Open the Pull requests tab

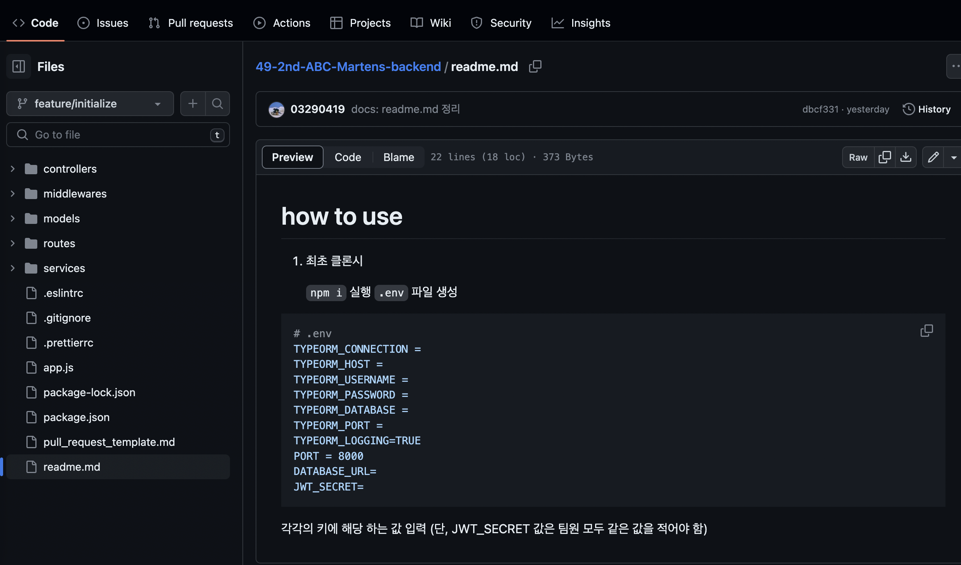191,23
